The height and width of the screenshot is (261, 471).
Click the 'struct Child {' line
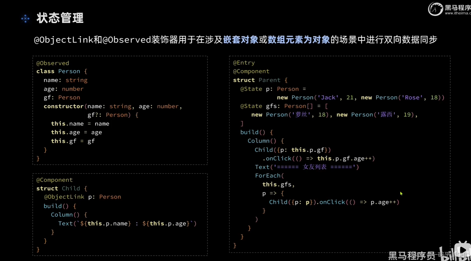point(62,188)
